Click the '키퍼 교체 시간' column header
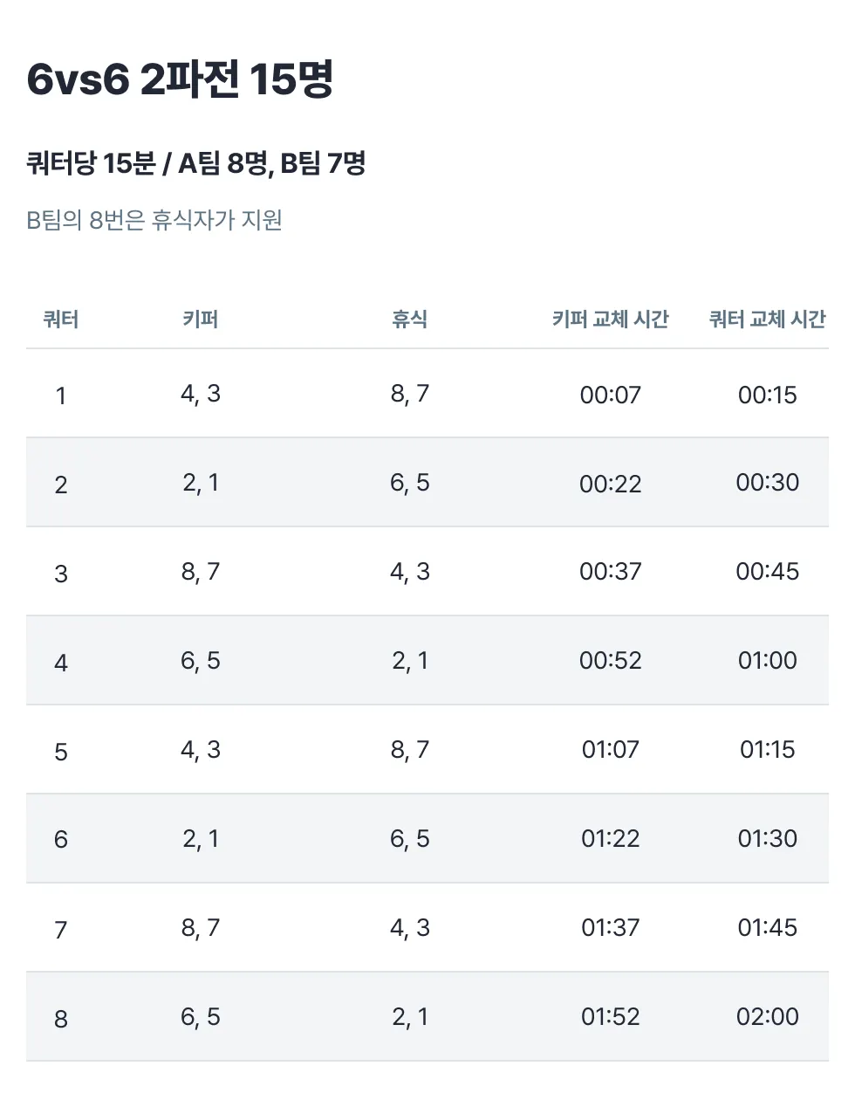 [610, 320]
